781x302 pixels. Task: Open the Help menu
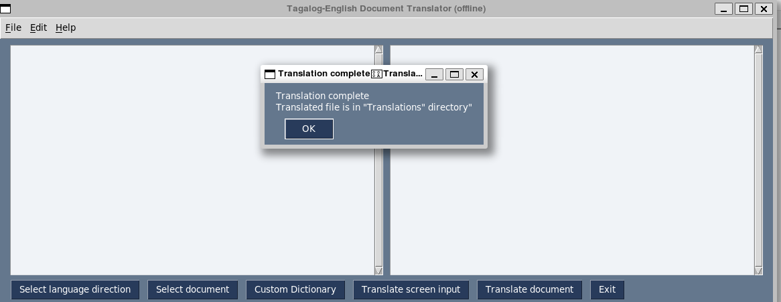click(x=66, y=27)
